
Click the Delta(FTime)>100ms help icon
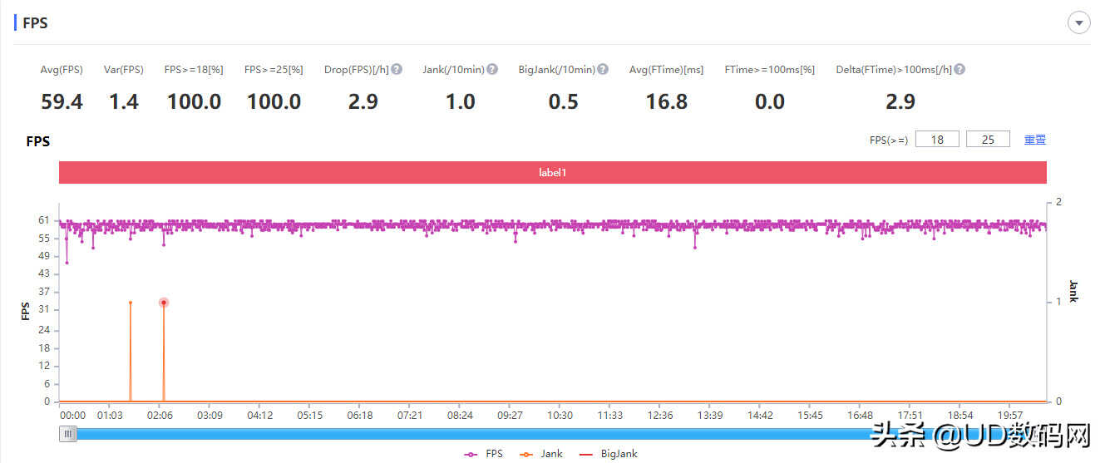tap(959, 70)
